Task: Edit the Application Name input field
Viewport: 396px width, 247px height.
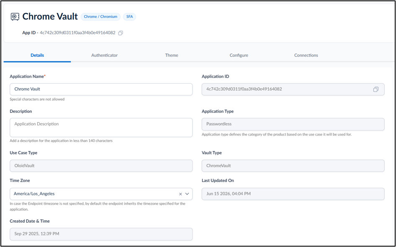Action: (101, 89)
